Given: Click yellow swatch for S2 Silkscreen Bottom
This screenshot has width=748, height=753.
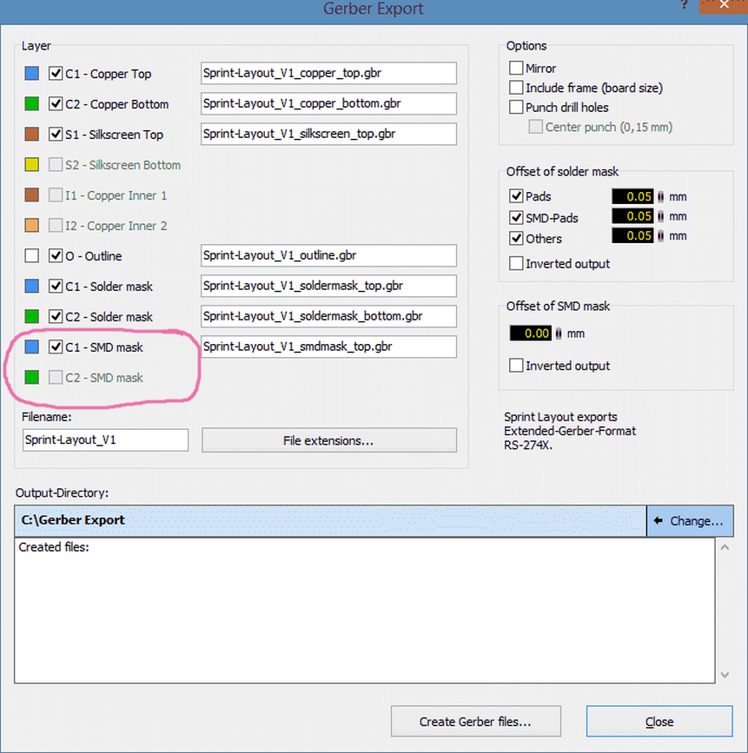Looking at the screenshot, I should point(31,165).
